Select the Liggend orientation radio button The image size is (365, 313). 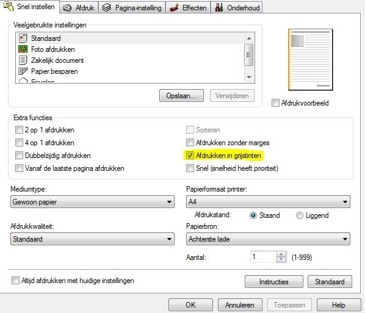click(x=300, y=215)
